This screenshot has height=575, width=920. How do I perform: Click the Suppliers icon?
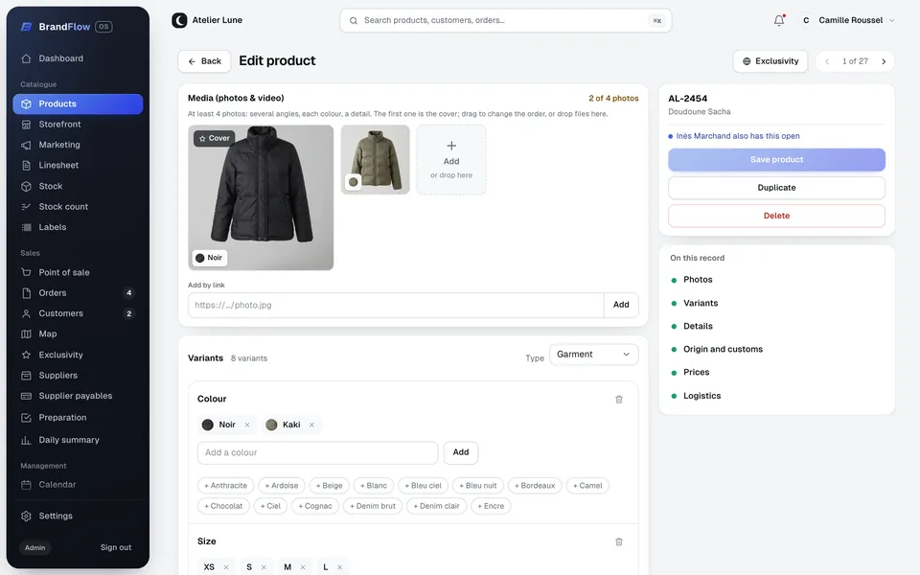click(26, 376)
